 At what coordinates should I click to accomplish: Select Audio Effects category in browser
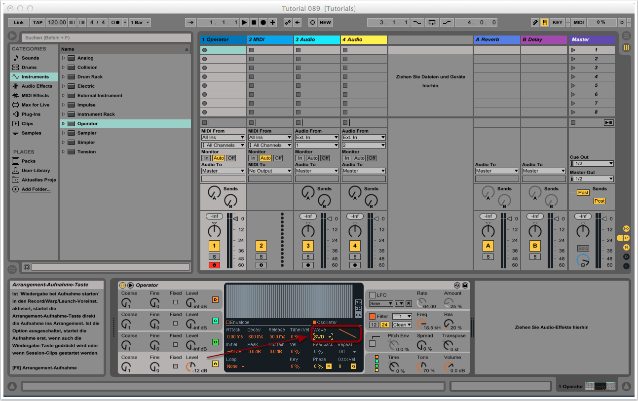pos(37,86)
